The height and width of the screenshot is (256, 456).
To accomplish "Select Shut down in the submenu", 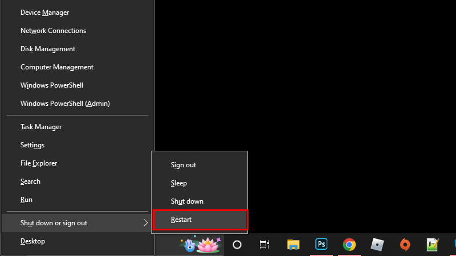I will (x=199, y=201).
